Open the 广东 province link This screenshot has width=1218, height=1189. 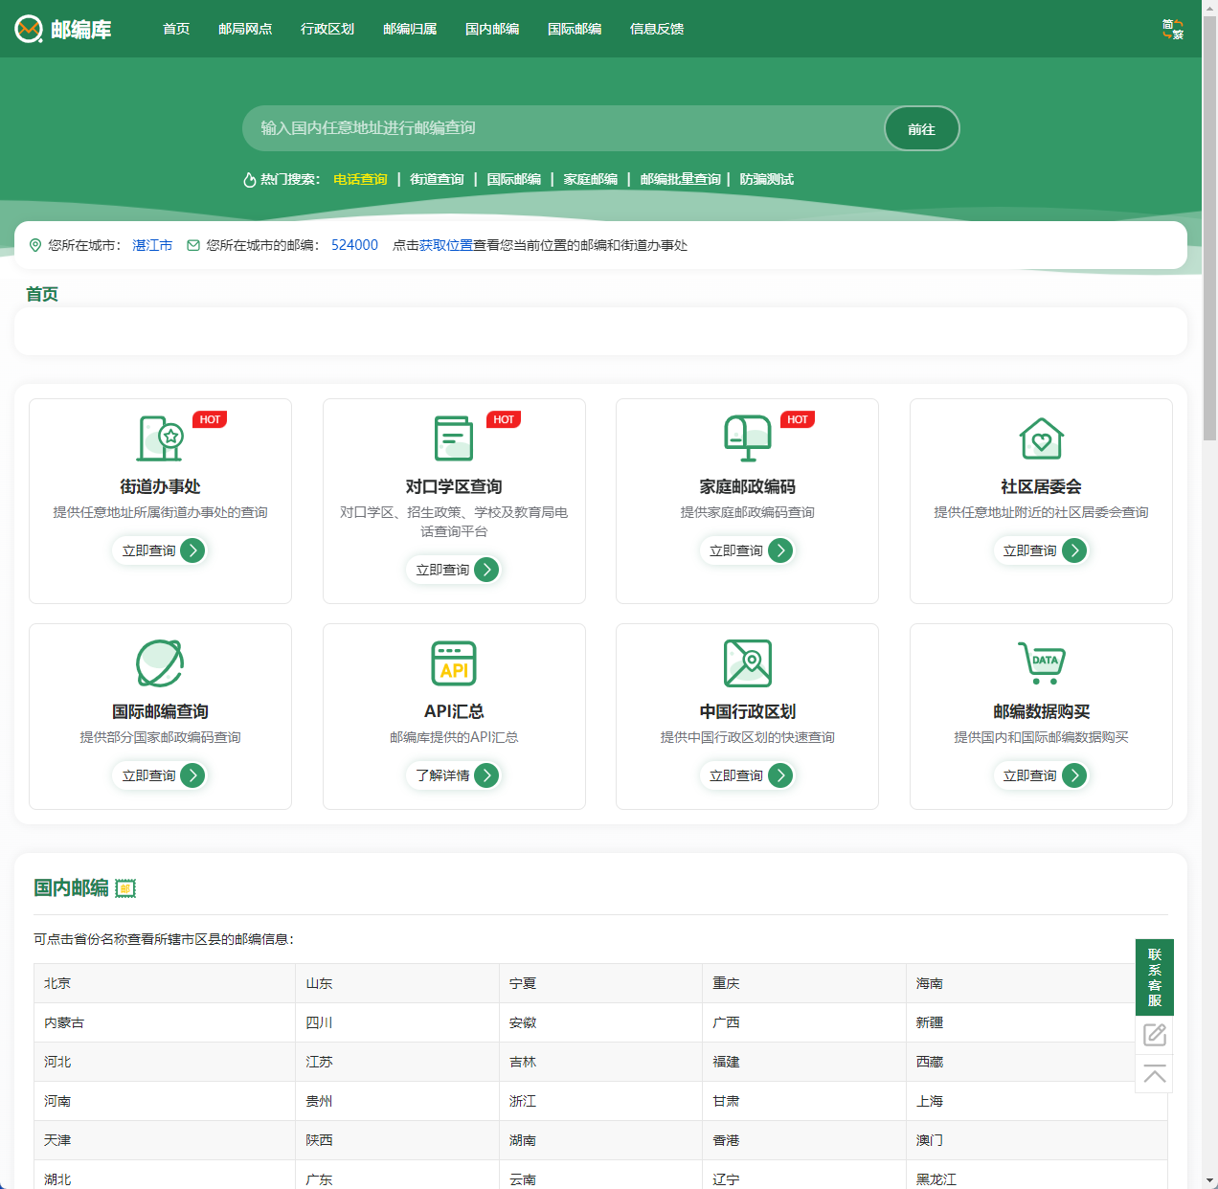click(320, 1179)
